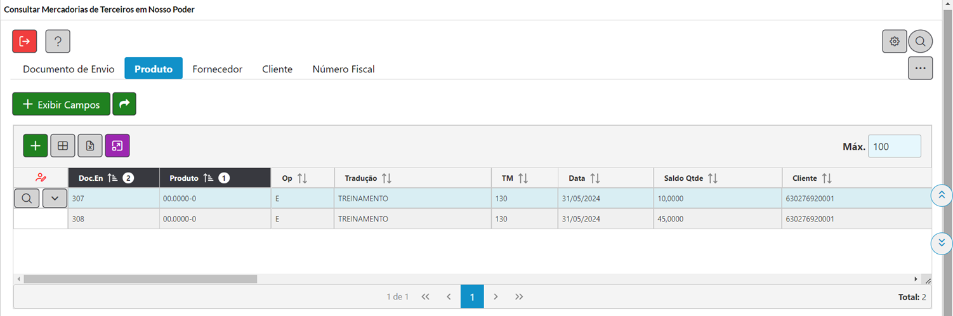Click the scrollbar left arrow
The height and width of the screenshot is (316, 953).
pos(18,279)
